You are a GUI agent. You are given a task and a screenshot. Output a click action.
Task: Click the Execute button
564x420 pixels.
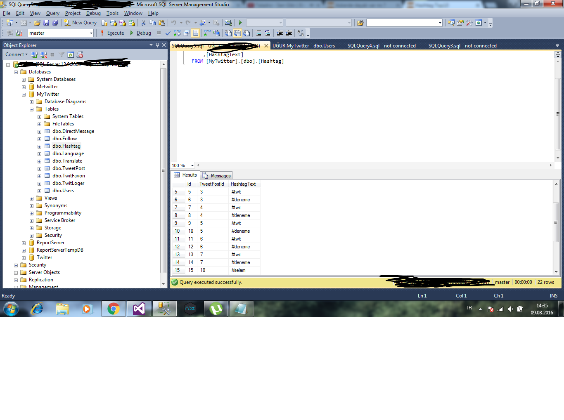tap(112, 33)
